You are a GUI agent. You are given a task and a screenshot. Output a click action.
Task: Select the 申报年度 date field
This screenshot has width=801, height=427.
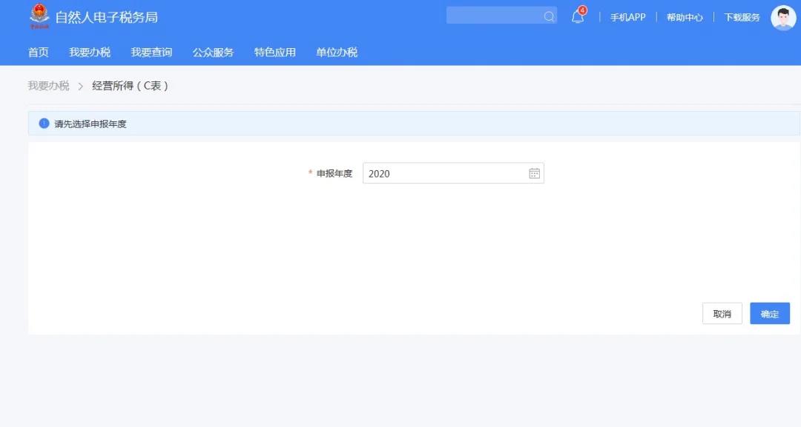[445, 172]
